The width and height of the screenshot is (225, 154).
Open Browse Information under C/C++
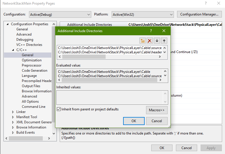point(37,91)
